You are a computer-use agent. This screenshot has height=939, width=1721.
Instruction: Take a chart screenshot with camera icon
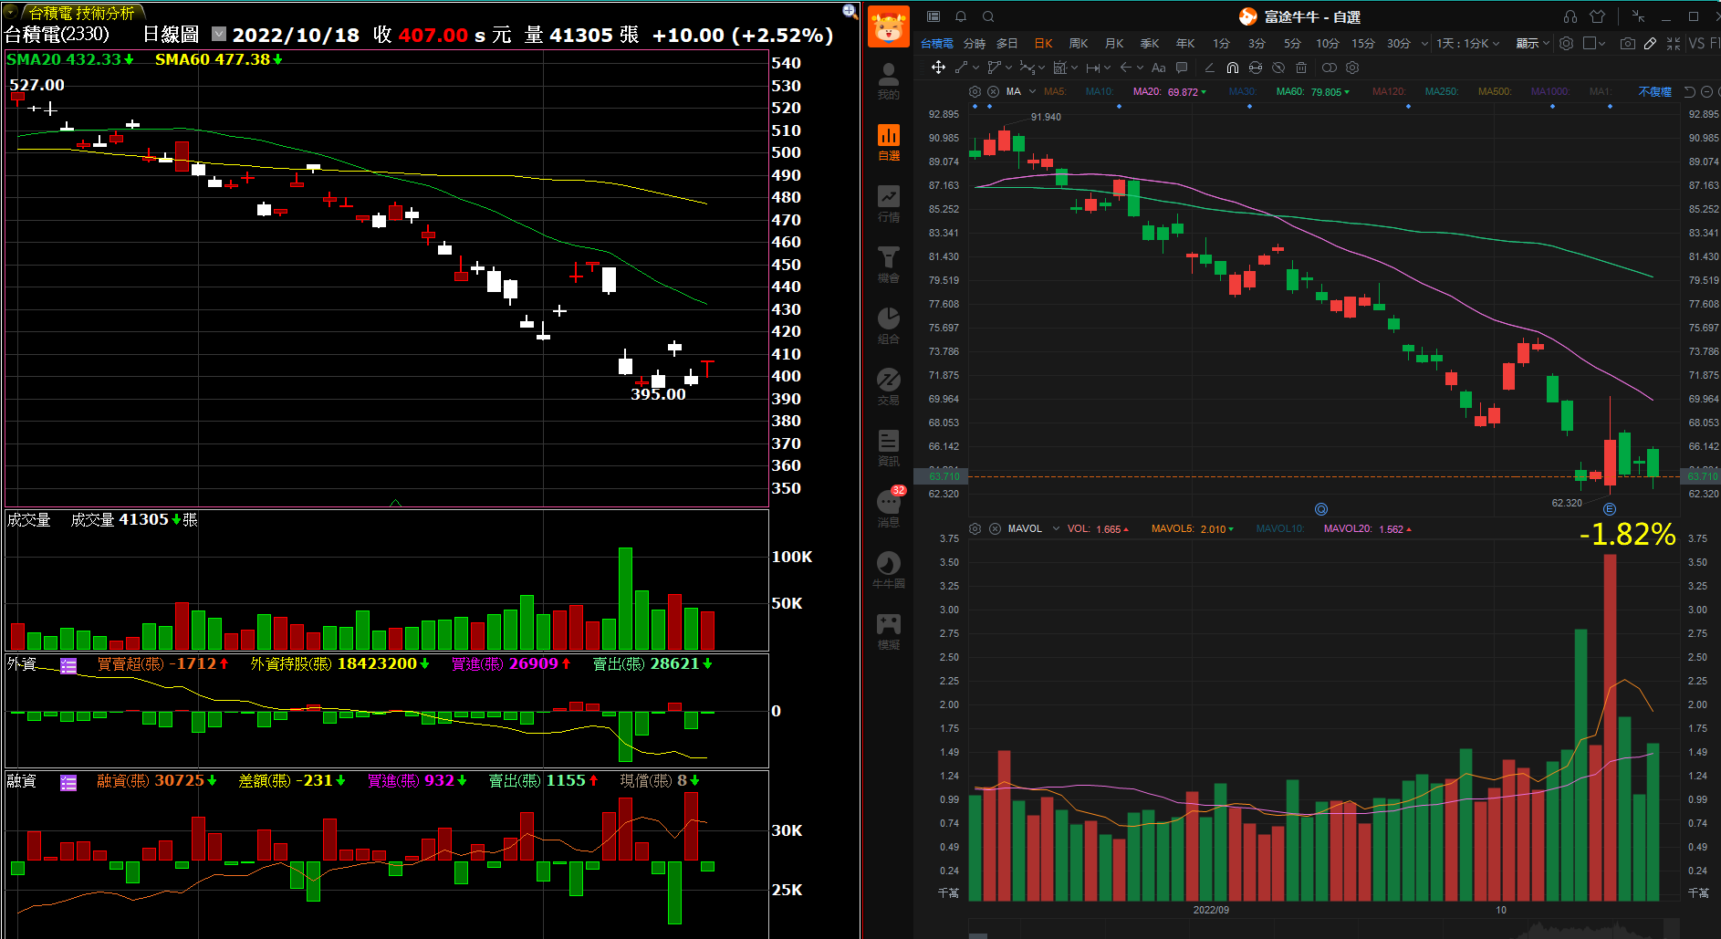1628,43
